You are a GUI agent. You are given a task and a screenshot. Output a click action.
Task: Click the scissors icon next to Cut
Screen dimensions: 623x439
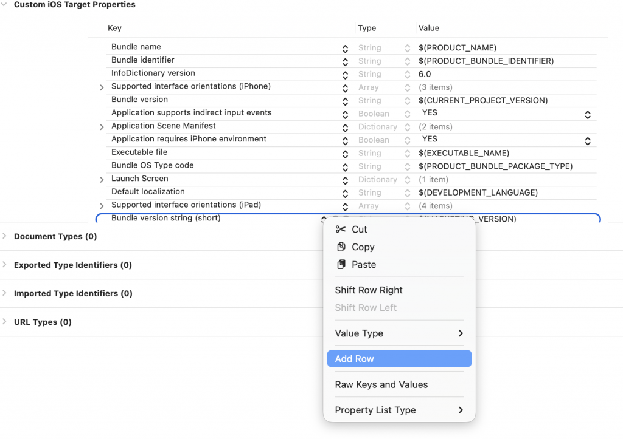[x=341, y=230]
